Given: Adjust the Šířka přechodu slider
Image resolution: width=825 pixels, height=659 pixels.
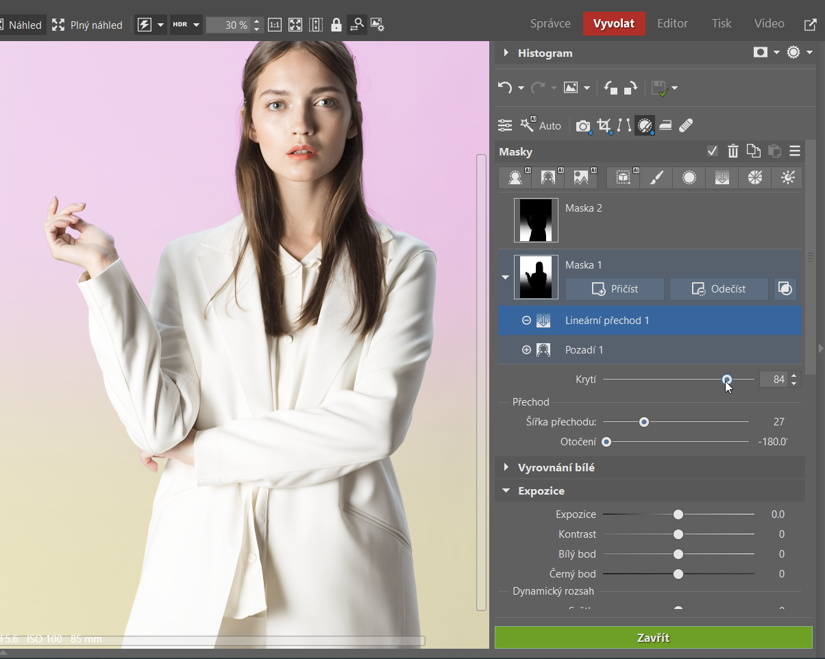Looking at the screenshot, I should pyautogui.click(x=644, y=422).
